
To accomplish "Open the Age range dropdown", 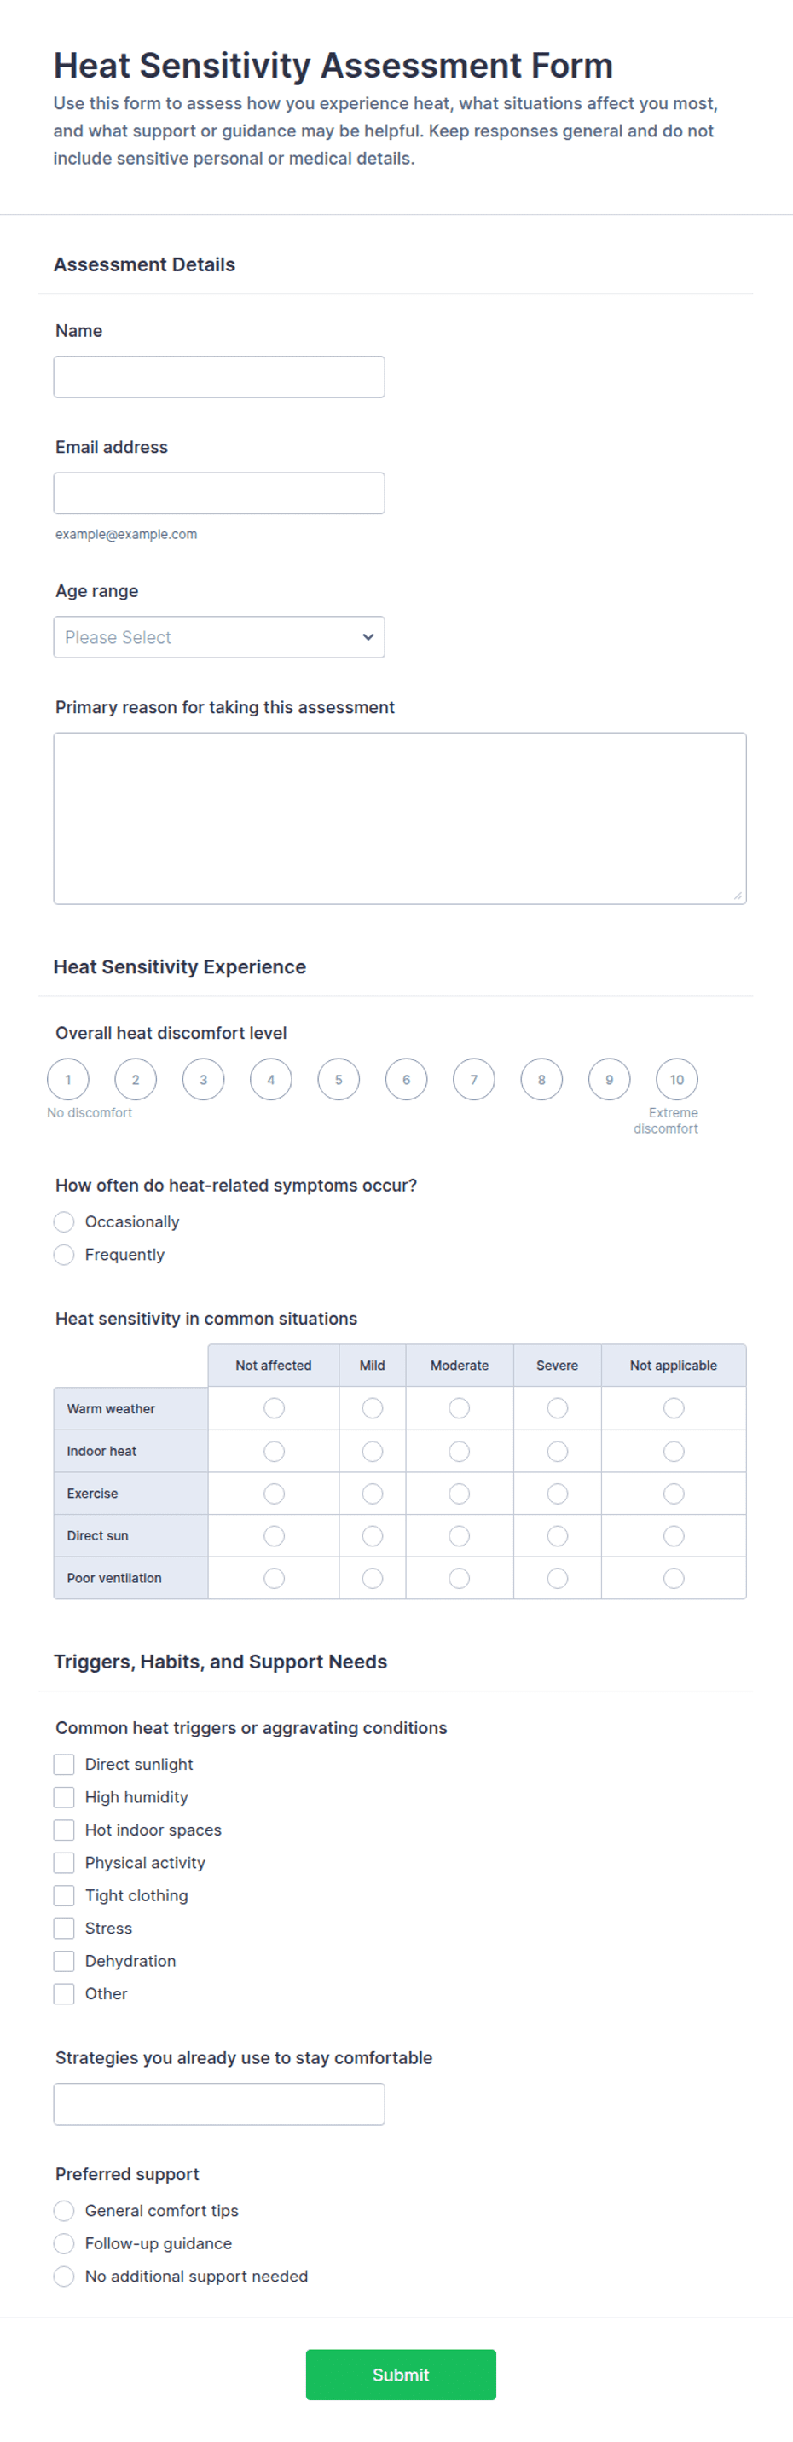I will [219, 637].
